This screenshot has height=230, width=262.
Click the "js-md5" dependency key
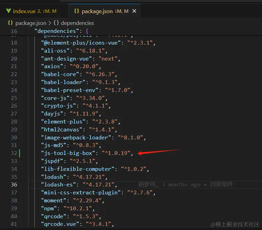[x=54, y=145]
